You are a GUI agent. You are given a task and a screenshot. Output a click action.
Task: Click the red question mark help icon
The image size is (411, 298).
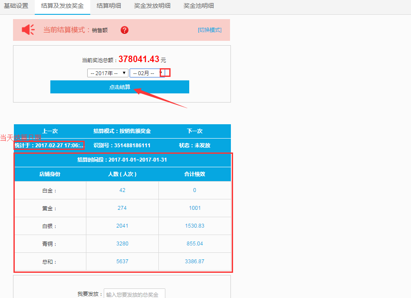[125, 30]
